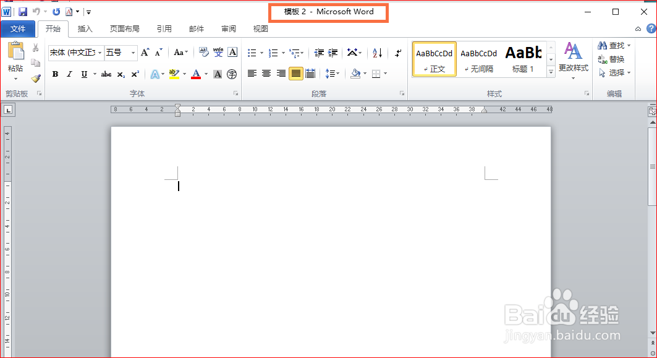Click the Undo arrow icon
657x358 pixels.
36,12
